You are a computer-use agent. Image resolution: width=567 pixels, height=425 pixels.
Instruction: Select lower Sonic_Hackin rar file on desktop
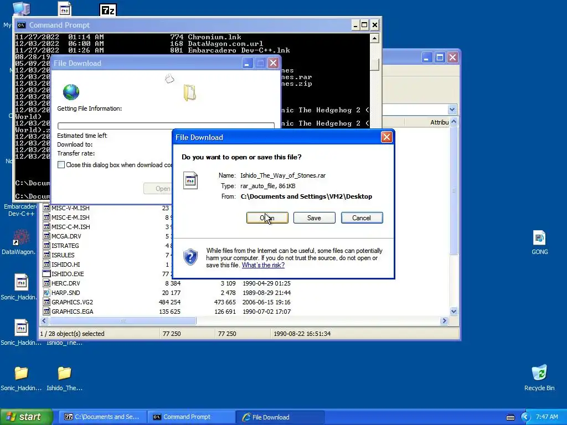coord(22,328)
